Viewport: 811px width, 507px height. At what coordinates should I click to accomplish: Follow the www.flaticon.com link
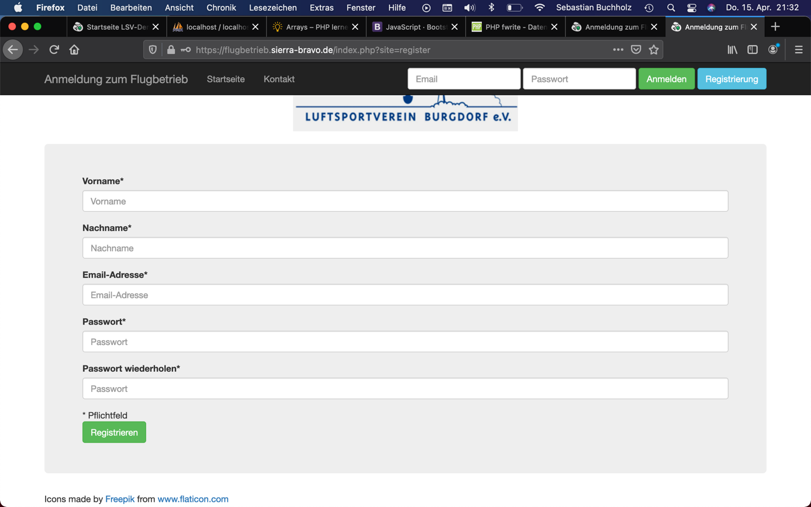(x=193, y=499)
